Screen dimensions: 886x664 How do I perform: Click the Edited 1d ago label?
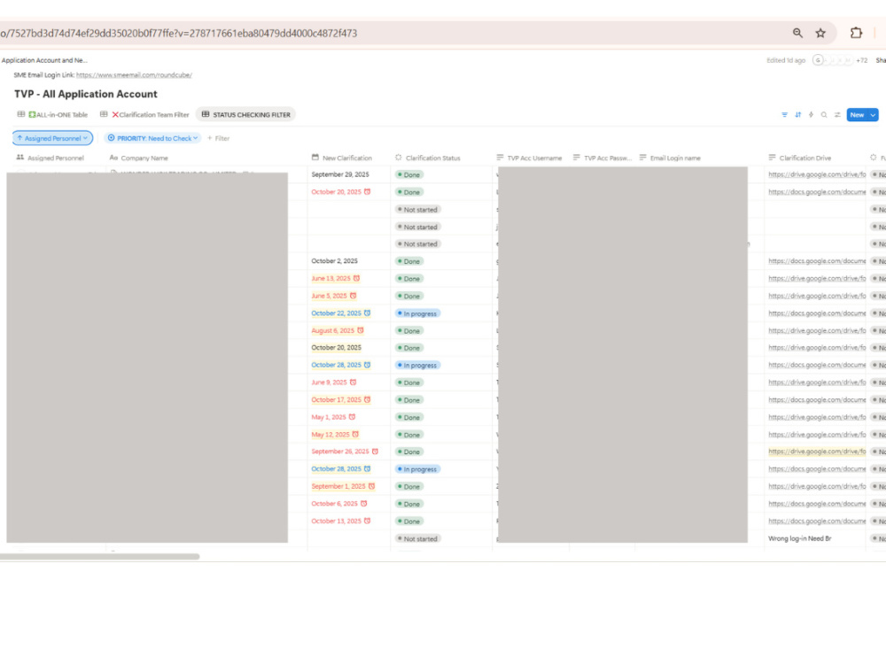pyautogui.click(x=785, y=60)
